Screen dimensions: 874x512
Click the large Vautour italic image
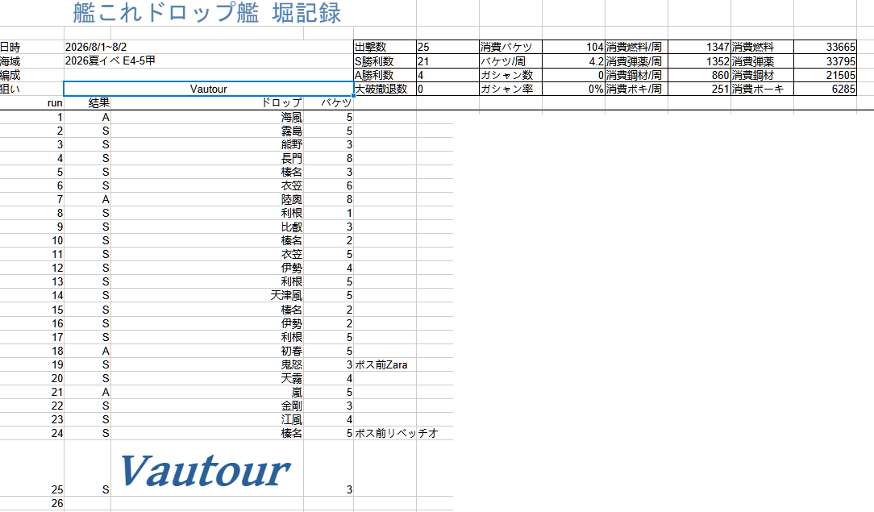point(205,470)
